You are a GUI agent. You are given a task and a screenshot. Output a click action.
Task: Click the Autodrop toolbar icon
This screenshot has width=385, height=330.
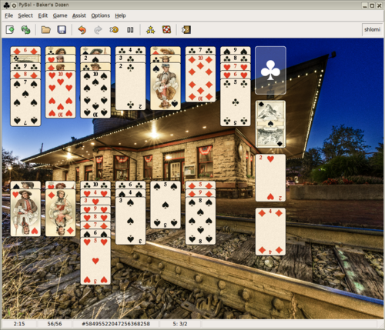click(x=114, y=30)
